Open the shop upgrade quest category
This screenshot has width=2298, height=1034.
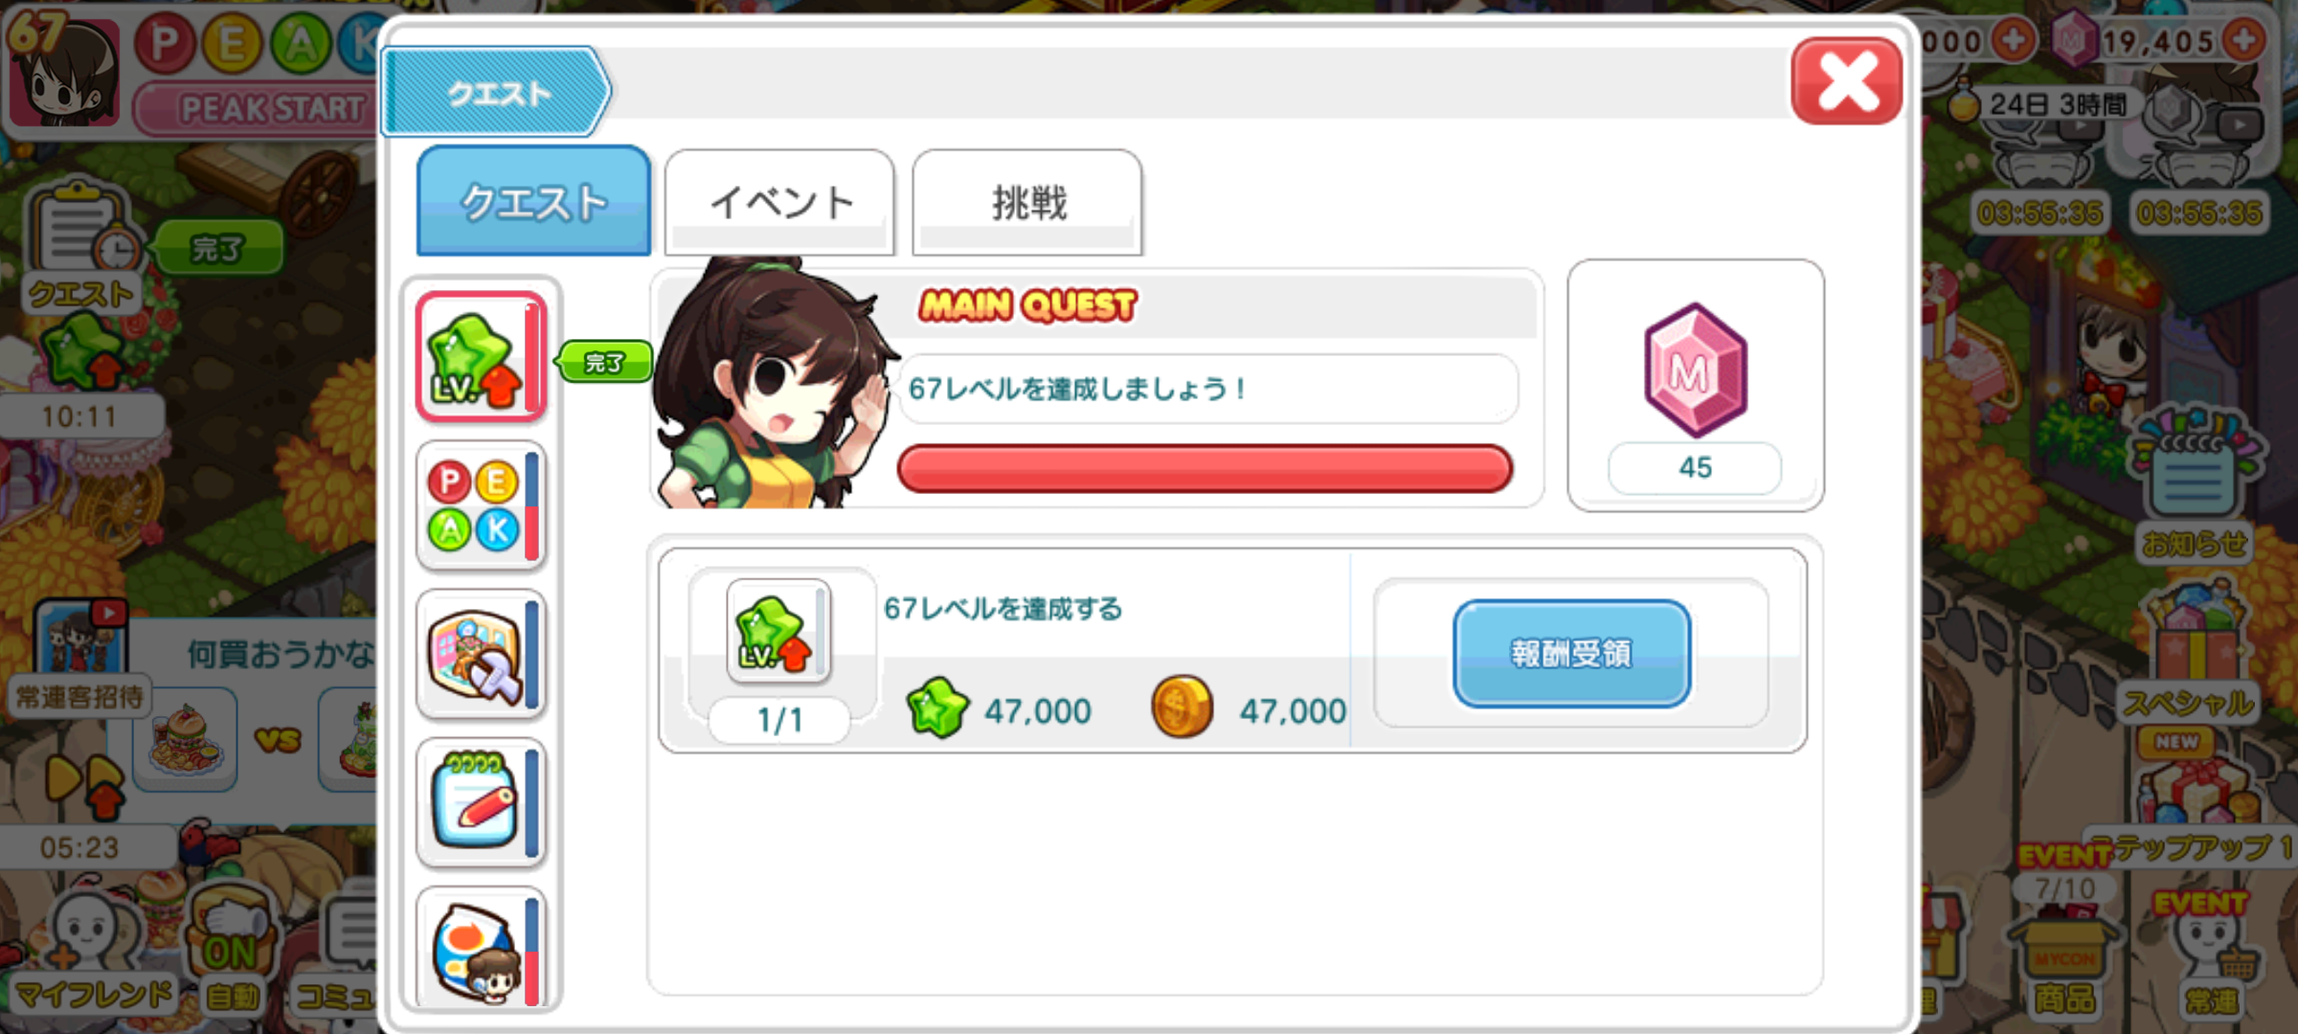[x=481, y=654]
